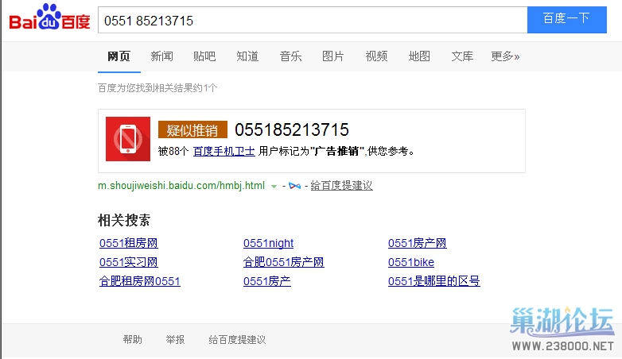
Task: Click the 疑似推销 orange label
Action: (192, 129)
